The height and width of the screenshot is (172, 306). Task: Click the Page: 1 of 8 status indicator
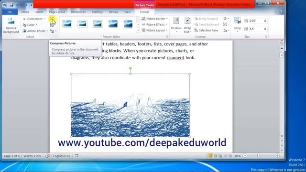11,156
